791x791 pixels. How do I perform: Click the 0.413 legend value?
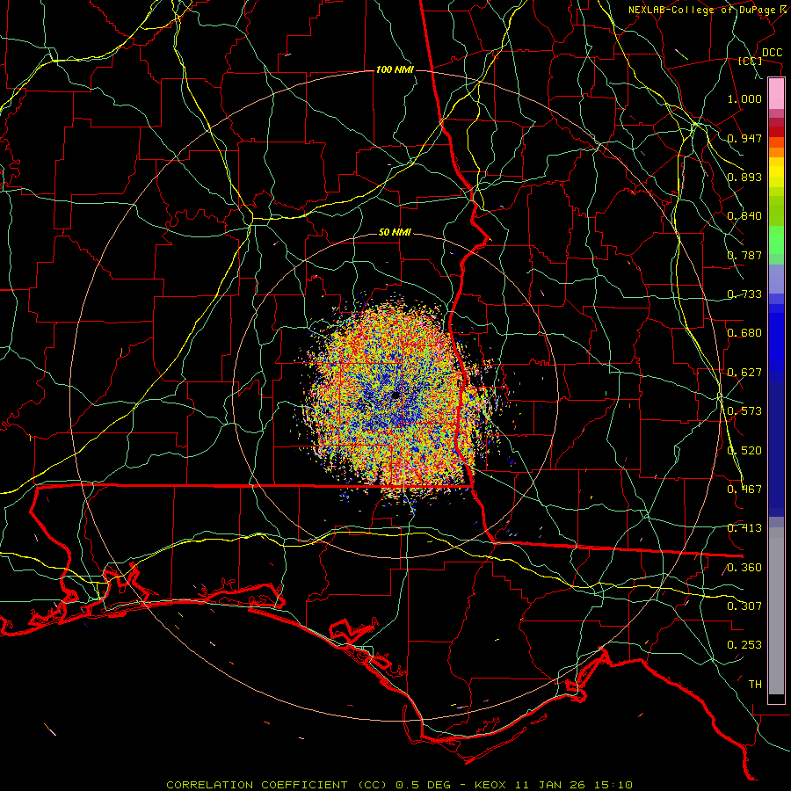point(744,528)
